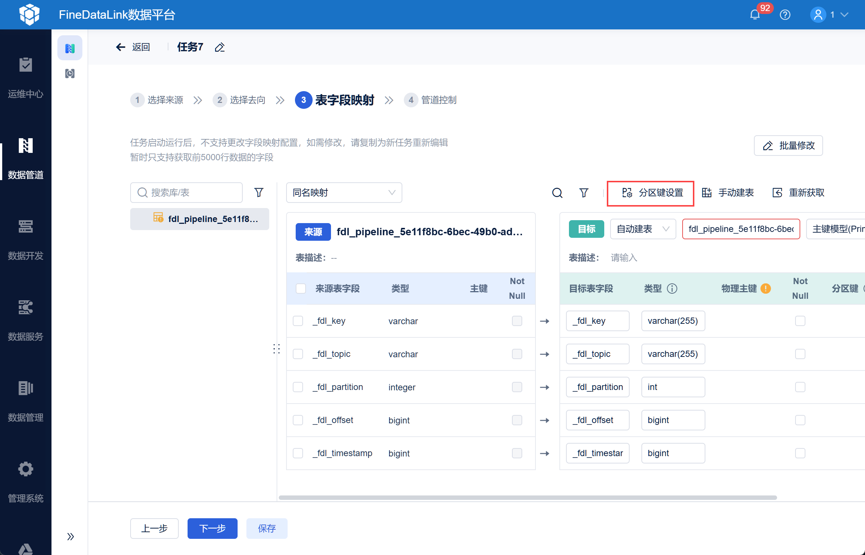
Task: Select fdl_pipeline_5e11f8... table in the list
Action: click(x=200, y=219)
